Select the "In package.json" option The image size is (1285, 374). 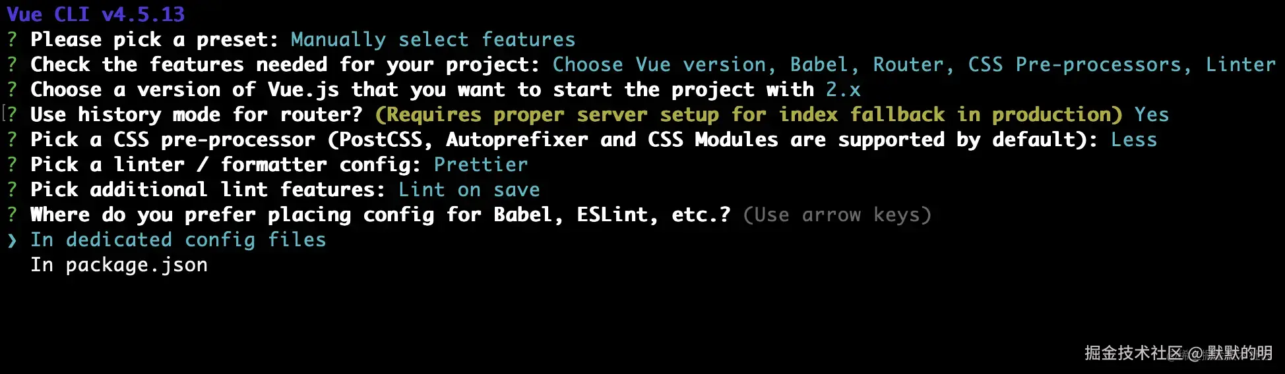point(119,265)
